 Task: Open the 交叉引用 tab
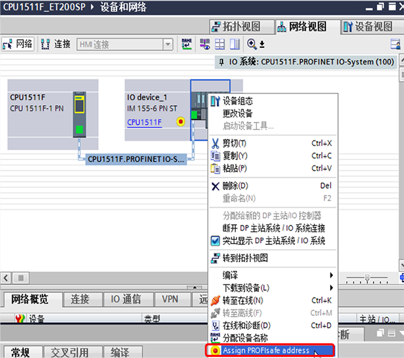click(72, 352)
